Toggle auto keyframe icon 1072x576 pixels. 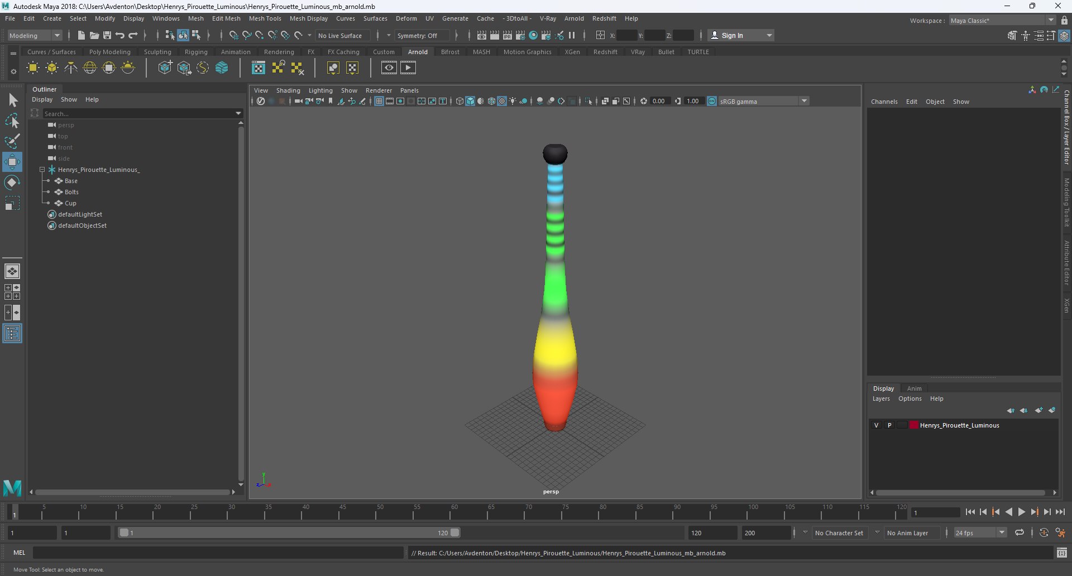click(x=1044, y=533)
